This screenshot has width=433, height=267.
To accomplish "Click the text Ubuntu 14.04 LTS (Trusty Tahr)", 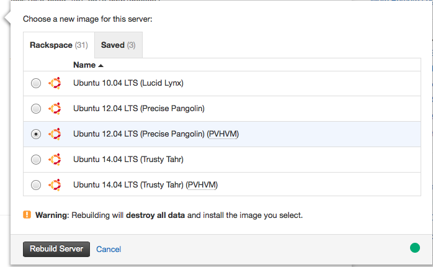I will point(128,160).
